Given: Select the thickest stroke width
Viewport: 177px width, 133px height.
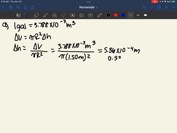Looking at the screenshot, I should click(x=145, y=15).
